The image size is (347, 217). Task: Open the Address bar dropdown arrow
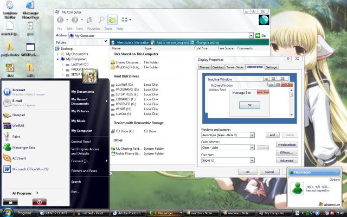pos(251,35)
